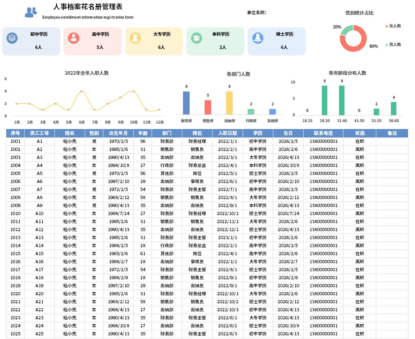Select the 2022年全年入职人数 chart title
415x339 pixels.
[87, 73]
